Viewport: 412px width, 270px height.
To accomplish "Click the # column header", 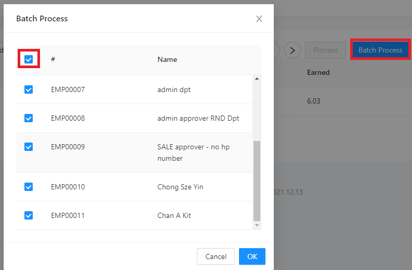I will (x=53, y=59).
